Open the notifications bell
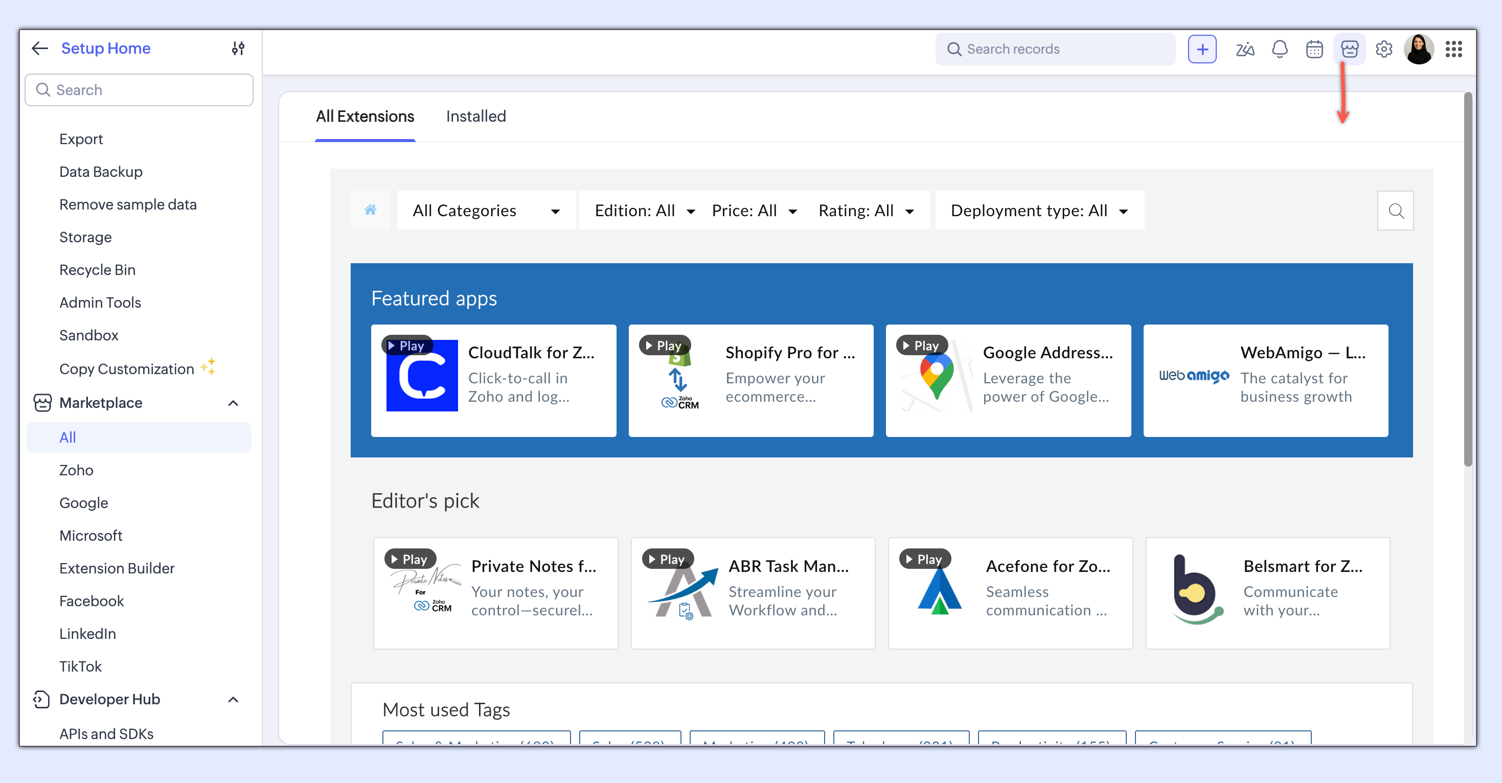Viewport: 1502px width, 783px height. [x=1279, y=49]
